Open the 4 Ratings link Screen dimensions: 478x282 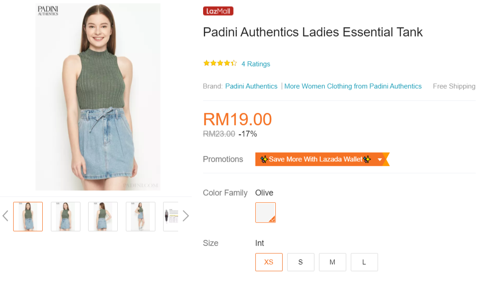pyautogui.click(x=256, y=64)
